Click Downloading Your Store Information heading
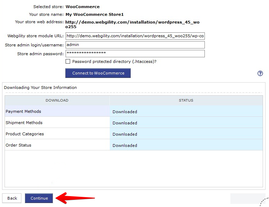This screenshot has height=207, width=269. pos(40,88)
